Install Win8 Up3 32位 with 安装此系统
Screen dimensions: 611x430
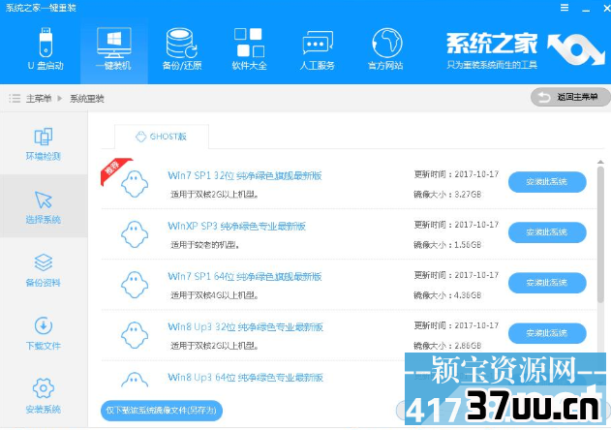[x=547, y=333]
